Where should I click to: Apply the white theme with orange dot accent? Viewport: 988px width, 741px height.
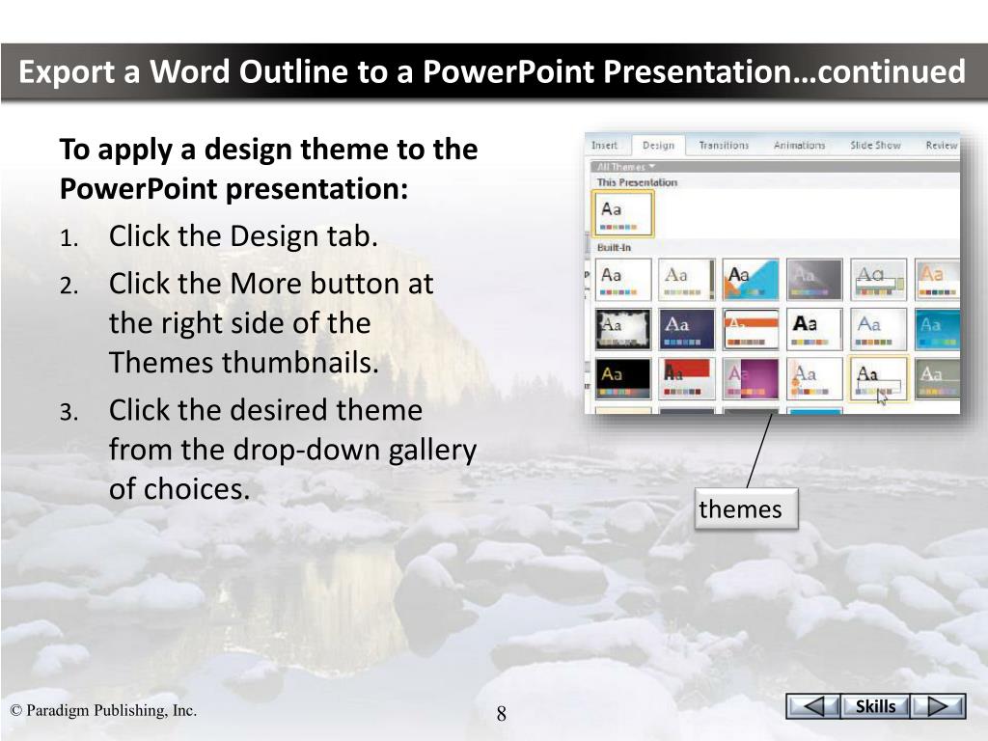coord(814,378)
